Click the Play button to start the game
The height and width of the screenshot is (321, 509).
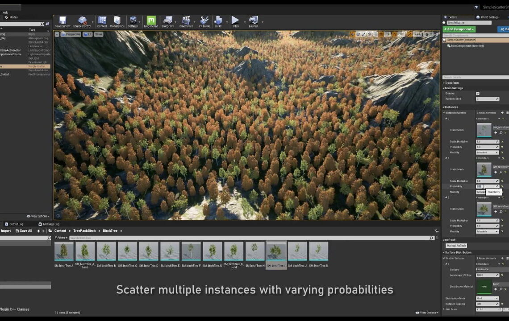[235, 21]
